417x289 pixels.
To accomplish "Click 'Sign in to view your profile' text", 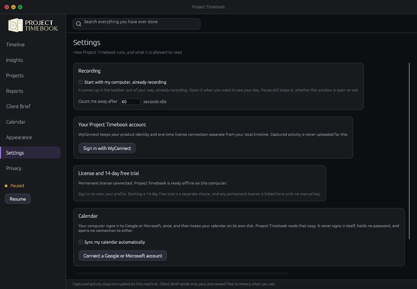I will (x=199, y=194).
